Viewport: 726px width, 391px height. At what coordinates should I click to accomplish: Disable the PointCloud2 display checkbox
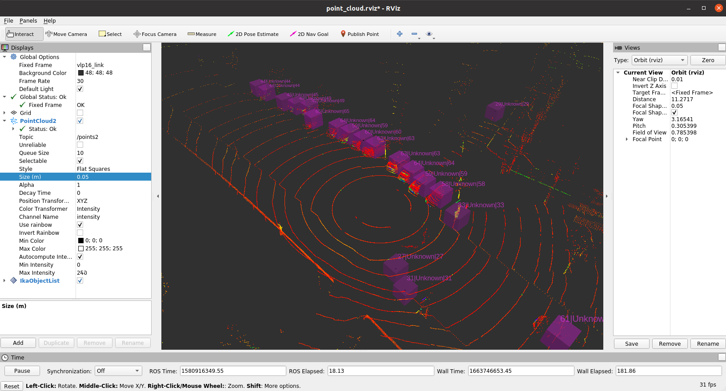80,121
